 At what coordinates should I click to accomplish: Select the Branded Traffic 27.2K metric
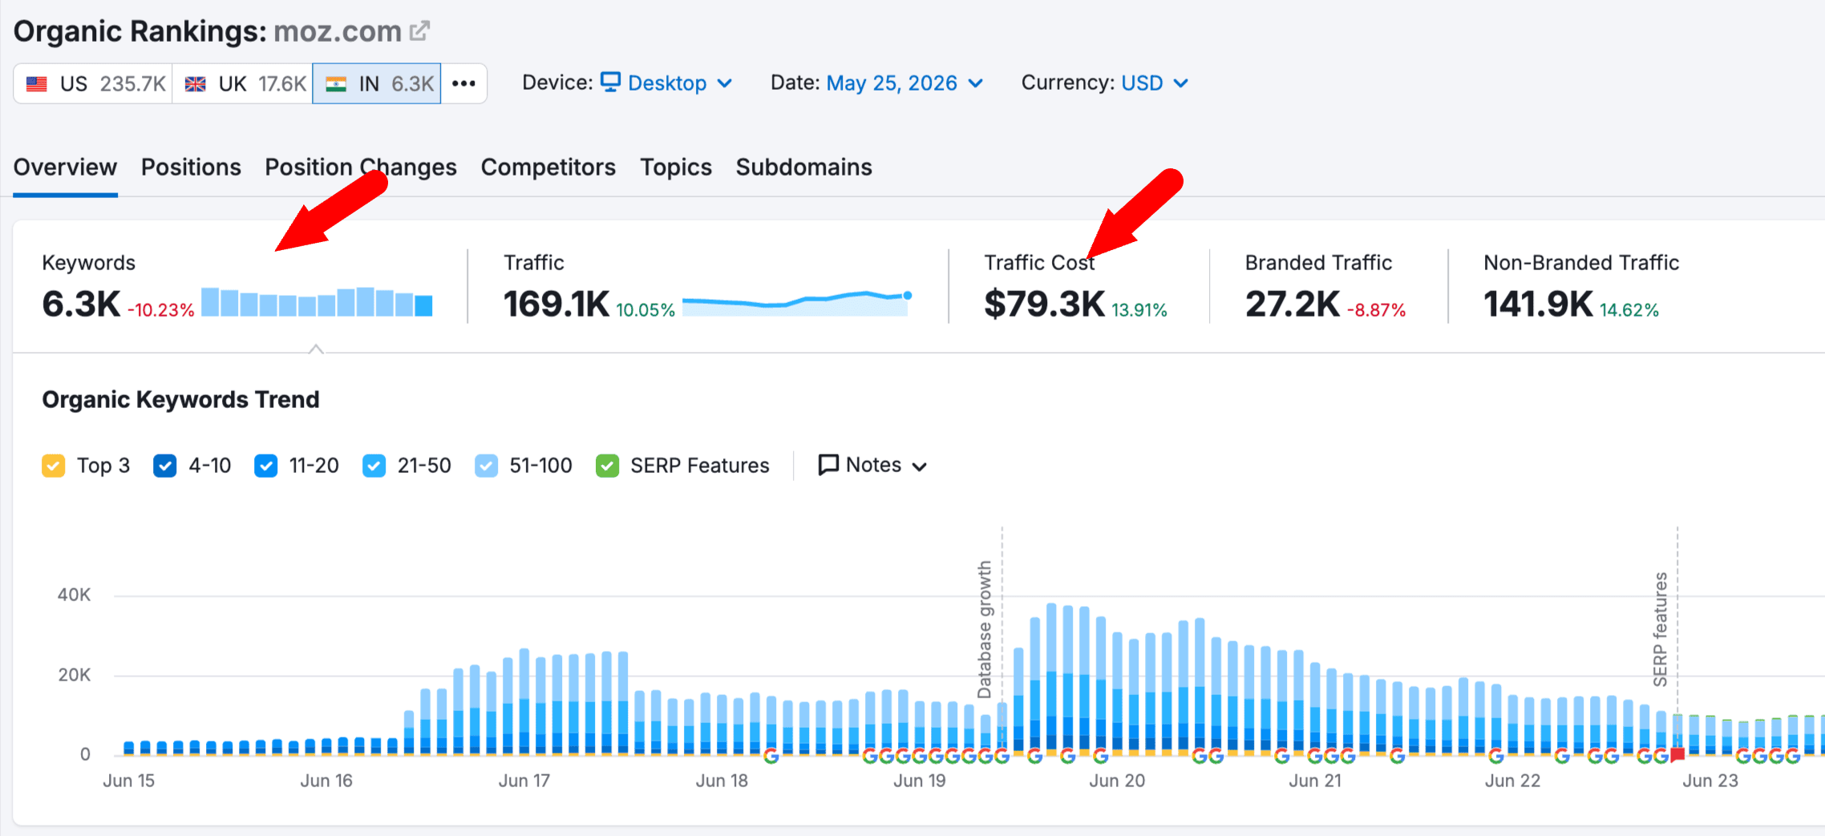coord(1293,305)
